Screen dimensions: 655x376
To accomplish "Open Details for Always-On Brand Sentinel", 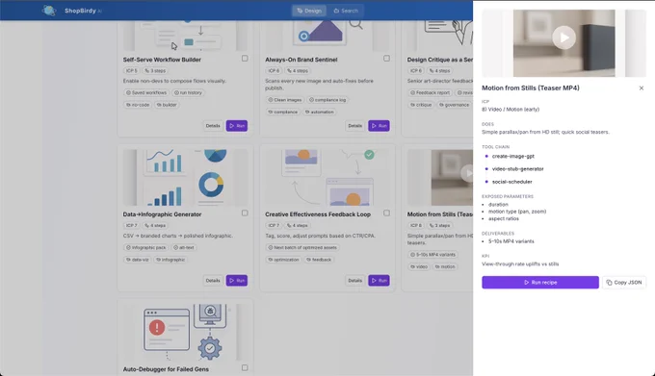I will click(354, 125).
